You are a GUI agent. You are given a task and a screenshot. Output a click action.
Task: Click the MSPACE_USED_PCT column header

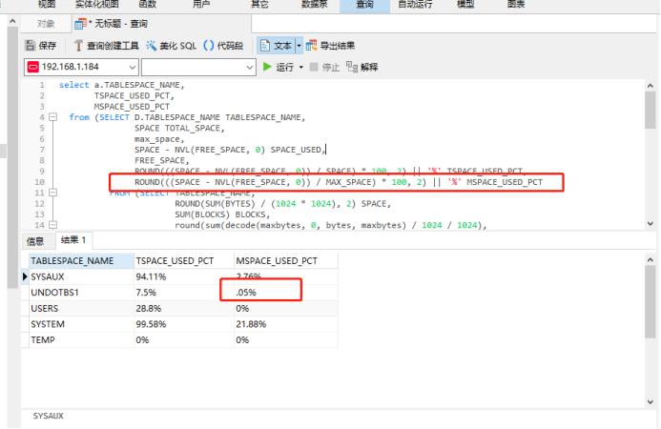coord(286,261)
